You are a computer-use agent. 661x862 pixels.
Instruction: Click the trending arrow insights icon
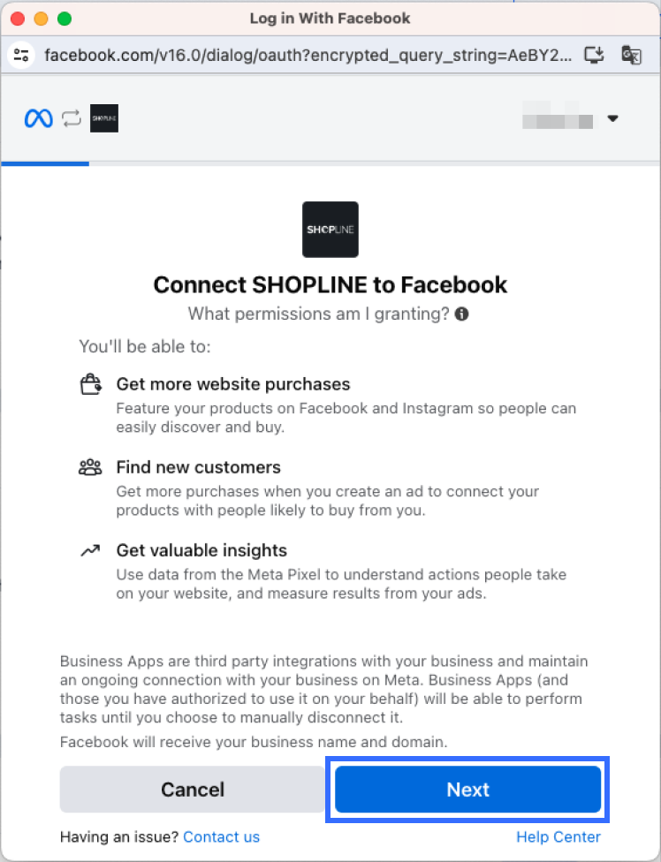[x=90, y=550]
